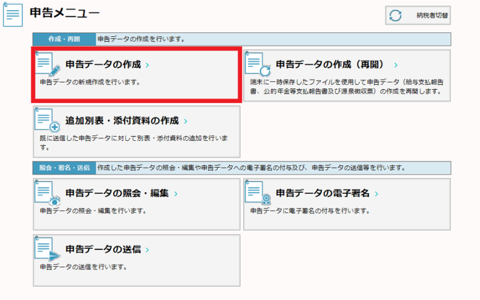Click the pencil document icon for 申告データの作成
This screenshot has width=480, height=300.
coord(47,64)
